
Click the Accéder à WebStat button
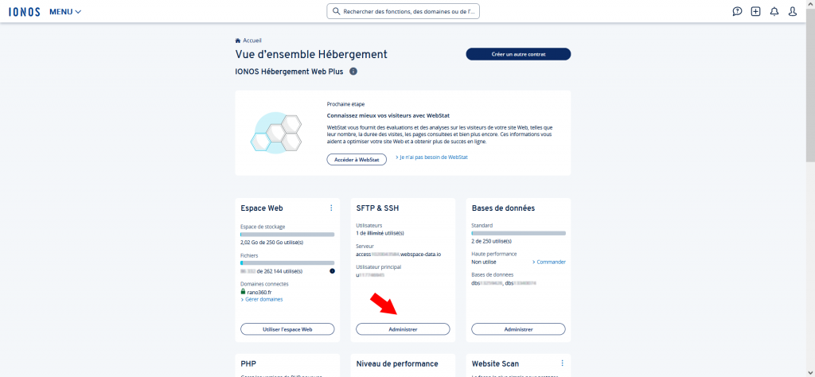[x=357, y=159]
